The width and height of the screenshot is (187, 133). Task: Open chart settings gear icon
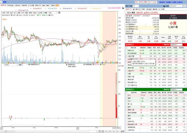59,13
